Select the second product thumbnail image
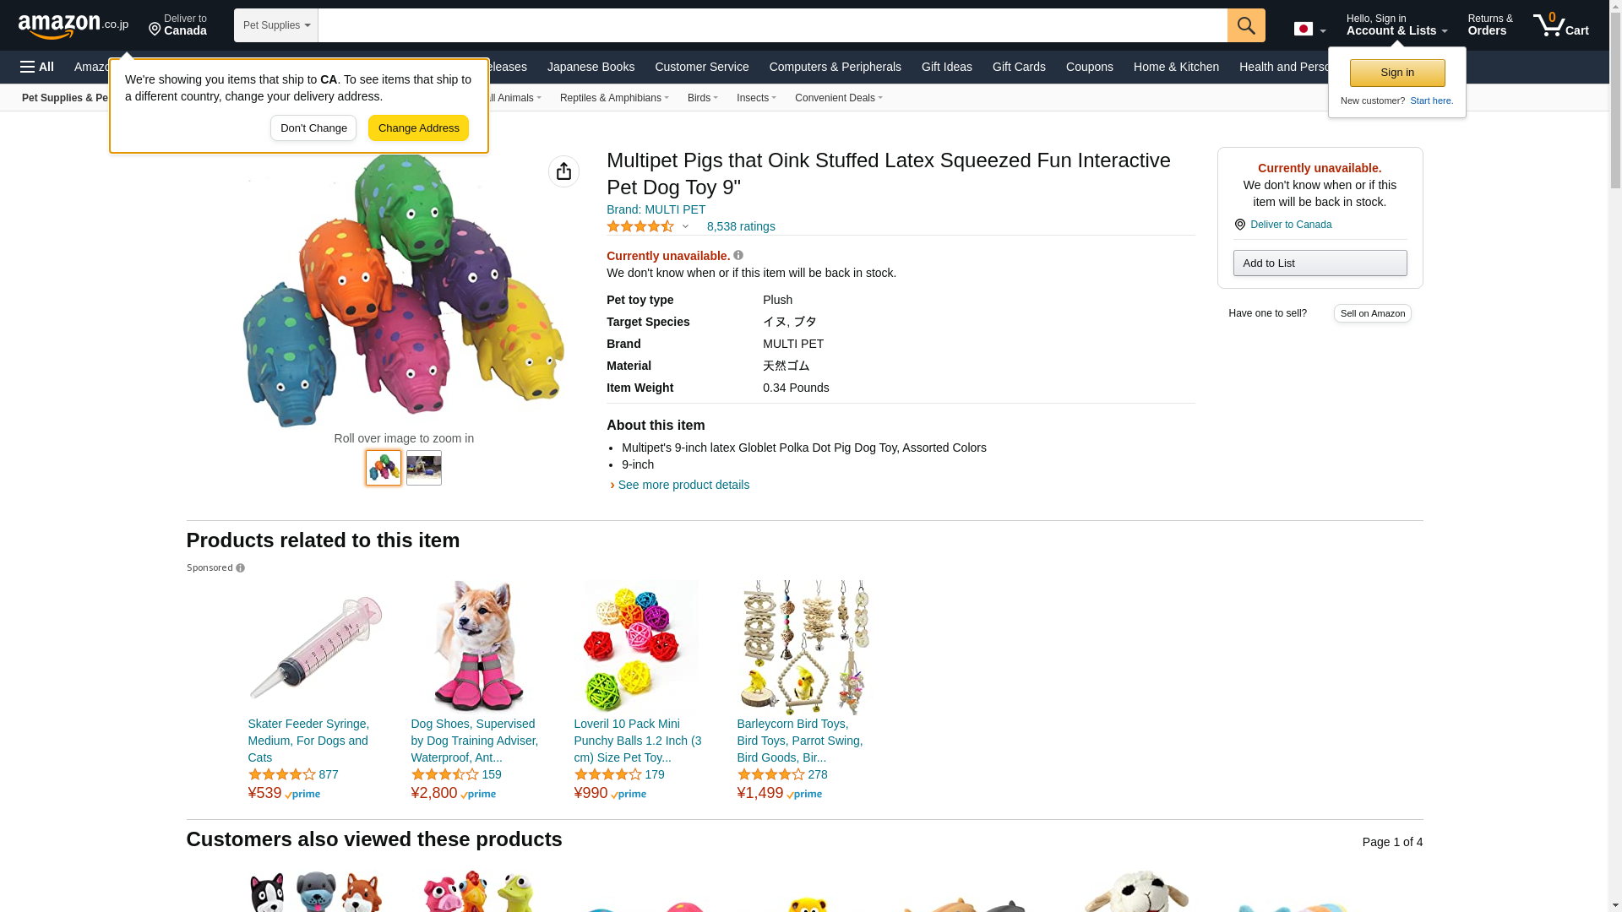 click(423, 468)
